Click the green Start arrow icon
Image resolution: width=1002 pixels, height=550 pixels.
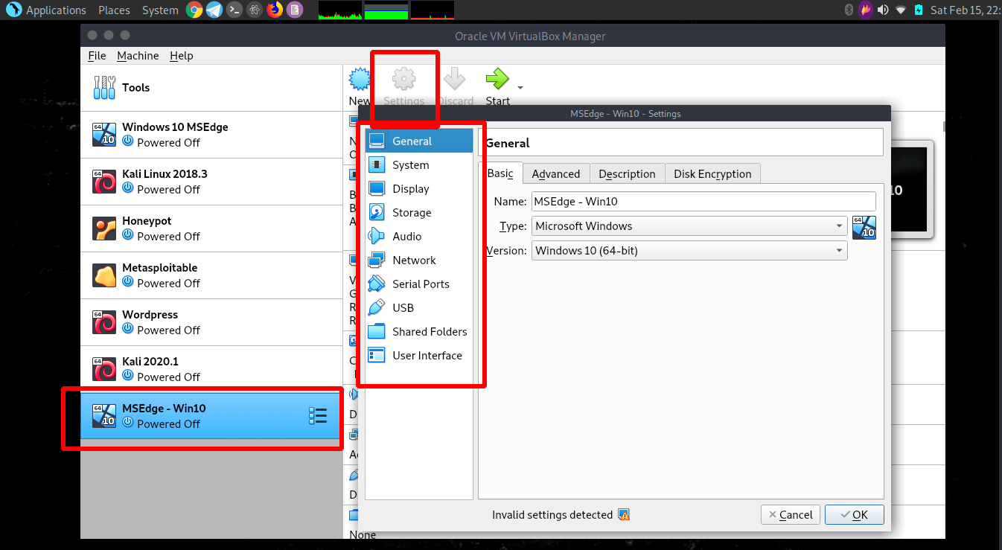(x=497, y=78)
